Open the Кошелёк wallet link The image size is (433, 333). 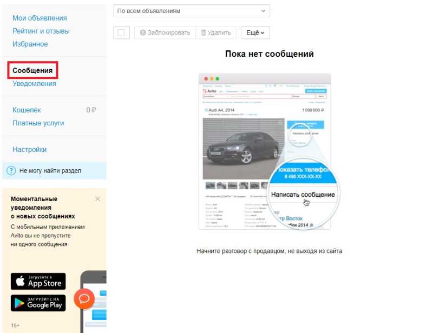point(27,110)
